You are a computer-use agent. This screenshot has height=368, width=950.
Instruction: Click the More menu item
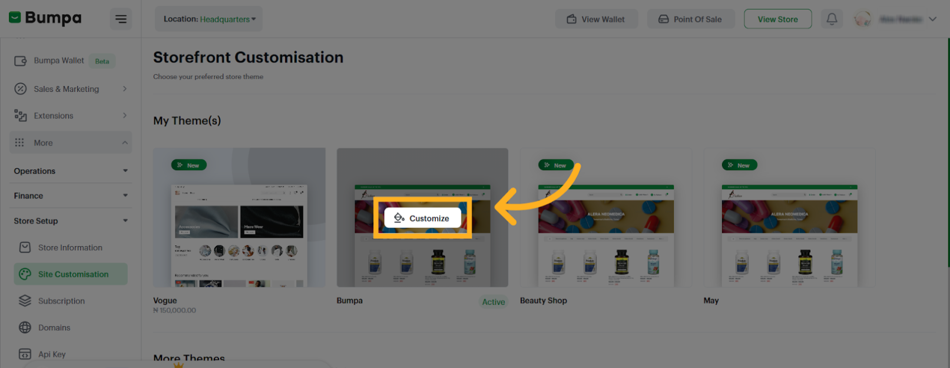pos(71,142)
